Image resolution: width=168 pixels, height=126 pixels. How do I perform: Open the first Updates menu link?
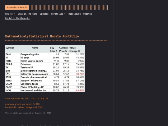click(x=44, y=14)
